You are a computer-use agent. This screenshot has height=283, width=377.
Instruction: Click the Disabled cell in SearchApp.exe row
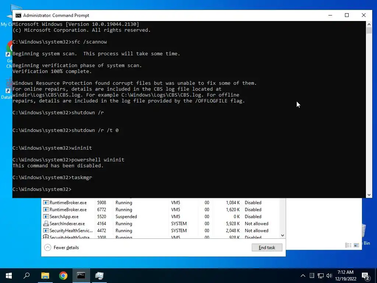click(253, 217)
